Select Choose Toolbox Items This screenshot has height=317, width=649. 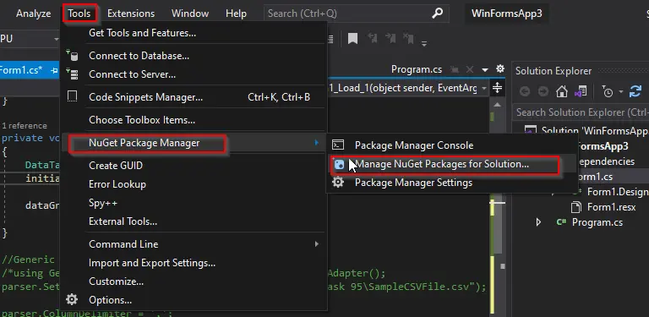194,120
